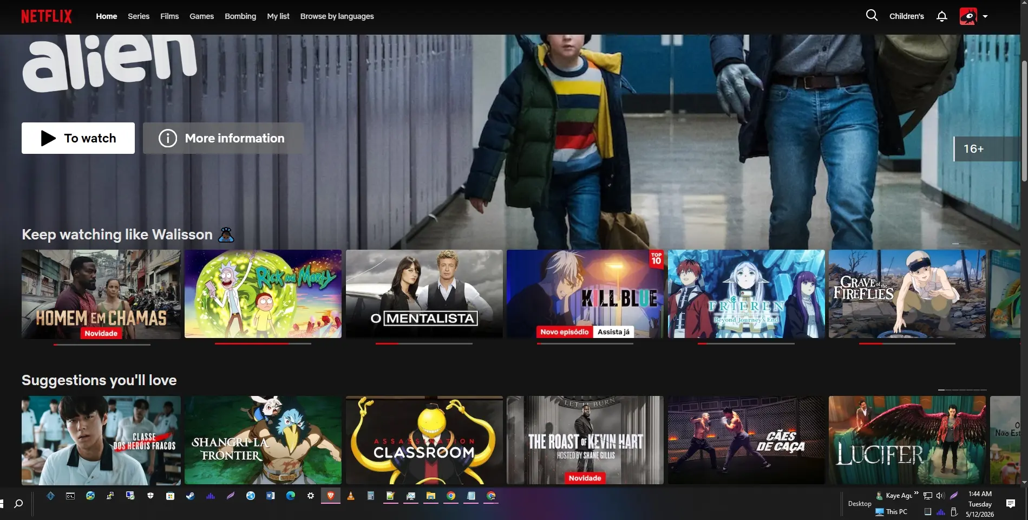The height and width of the screenshot is (520, 1028).
Task: Expand the profile menu caret
Action: (x=985, y=17)
